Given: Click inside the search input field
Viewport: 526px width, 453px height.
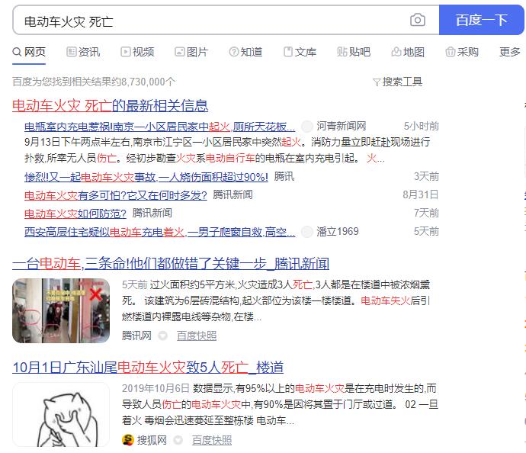Looking at the screenshot, I should tap(211, 20).
